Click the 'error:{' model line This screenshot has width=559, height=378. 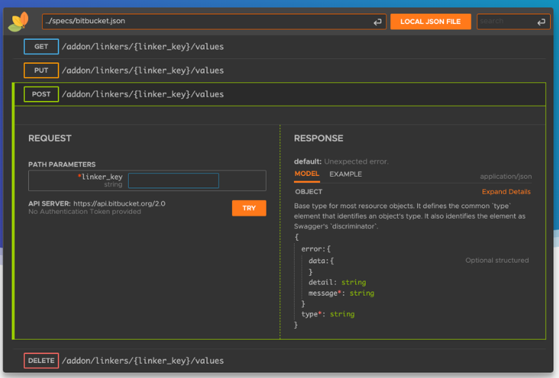pyautogui.click(x=316, y=249)
